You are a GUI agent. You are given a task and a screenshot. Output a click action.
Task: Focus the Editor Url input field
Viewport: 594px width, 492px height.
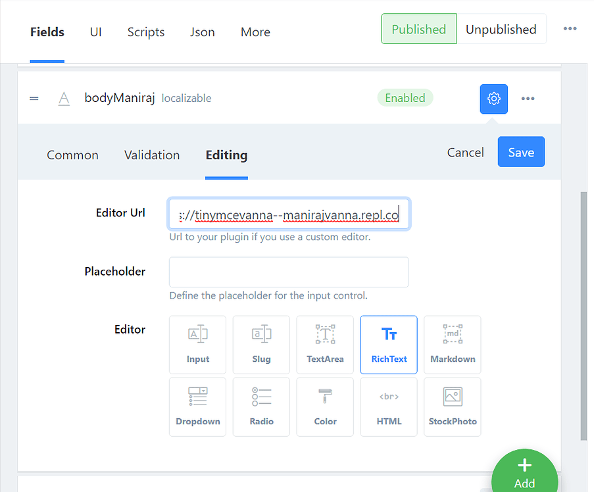point(289,214)
